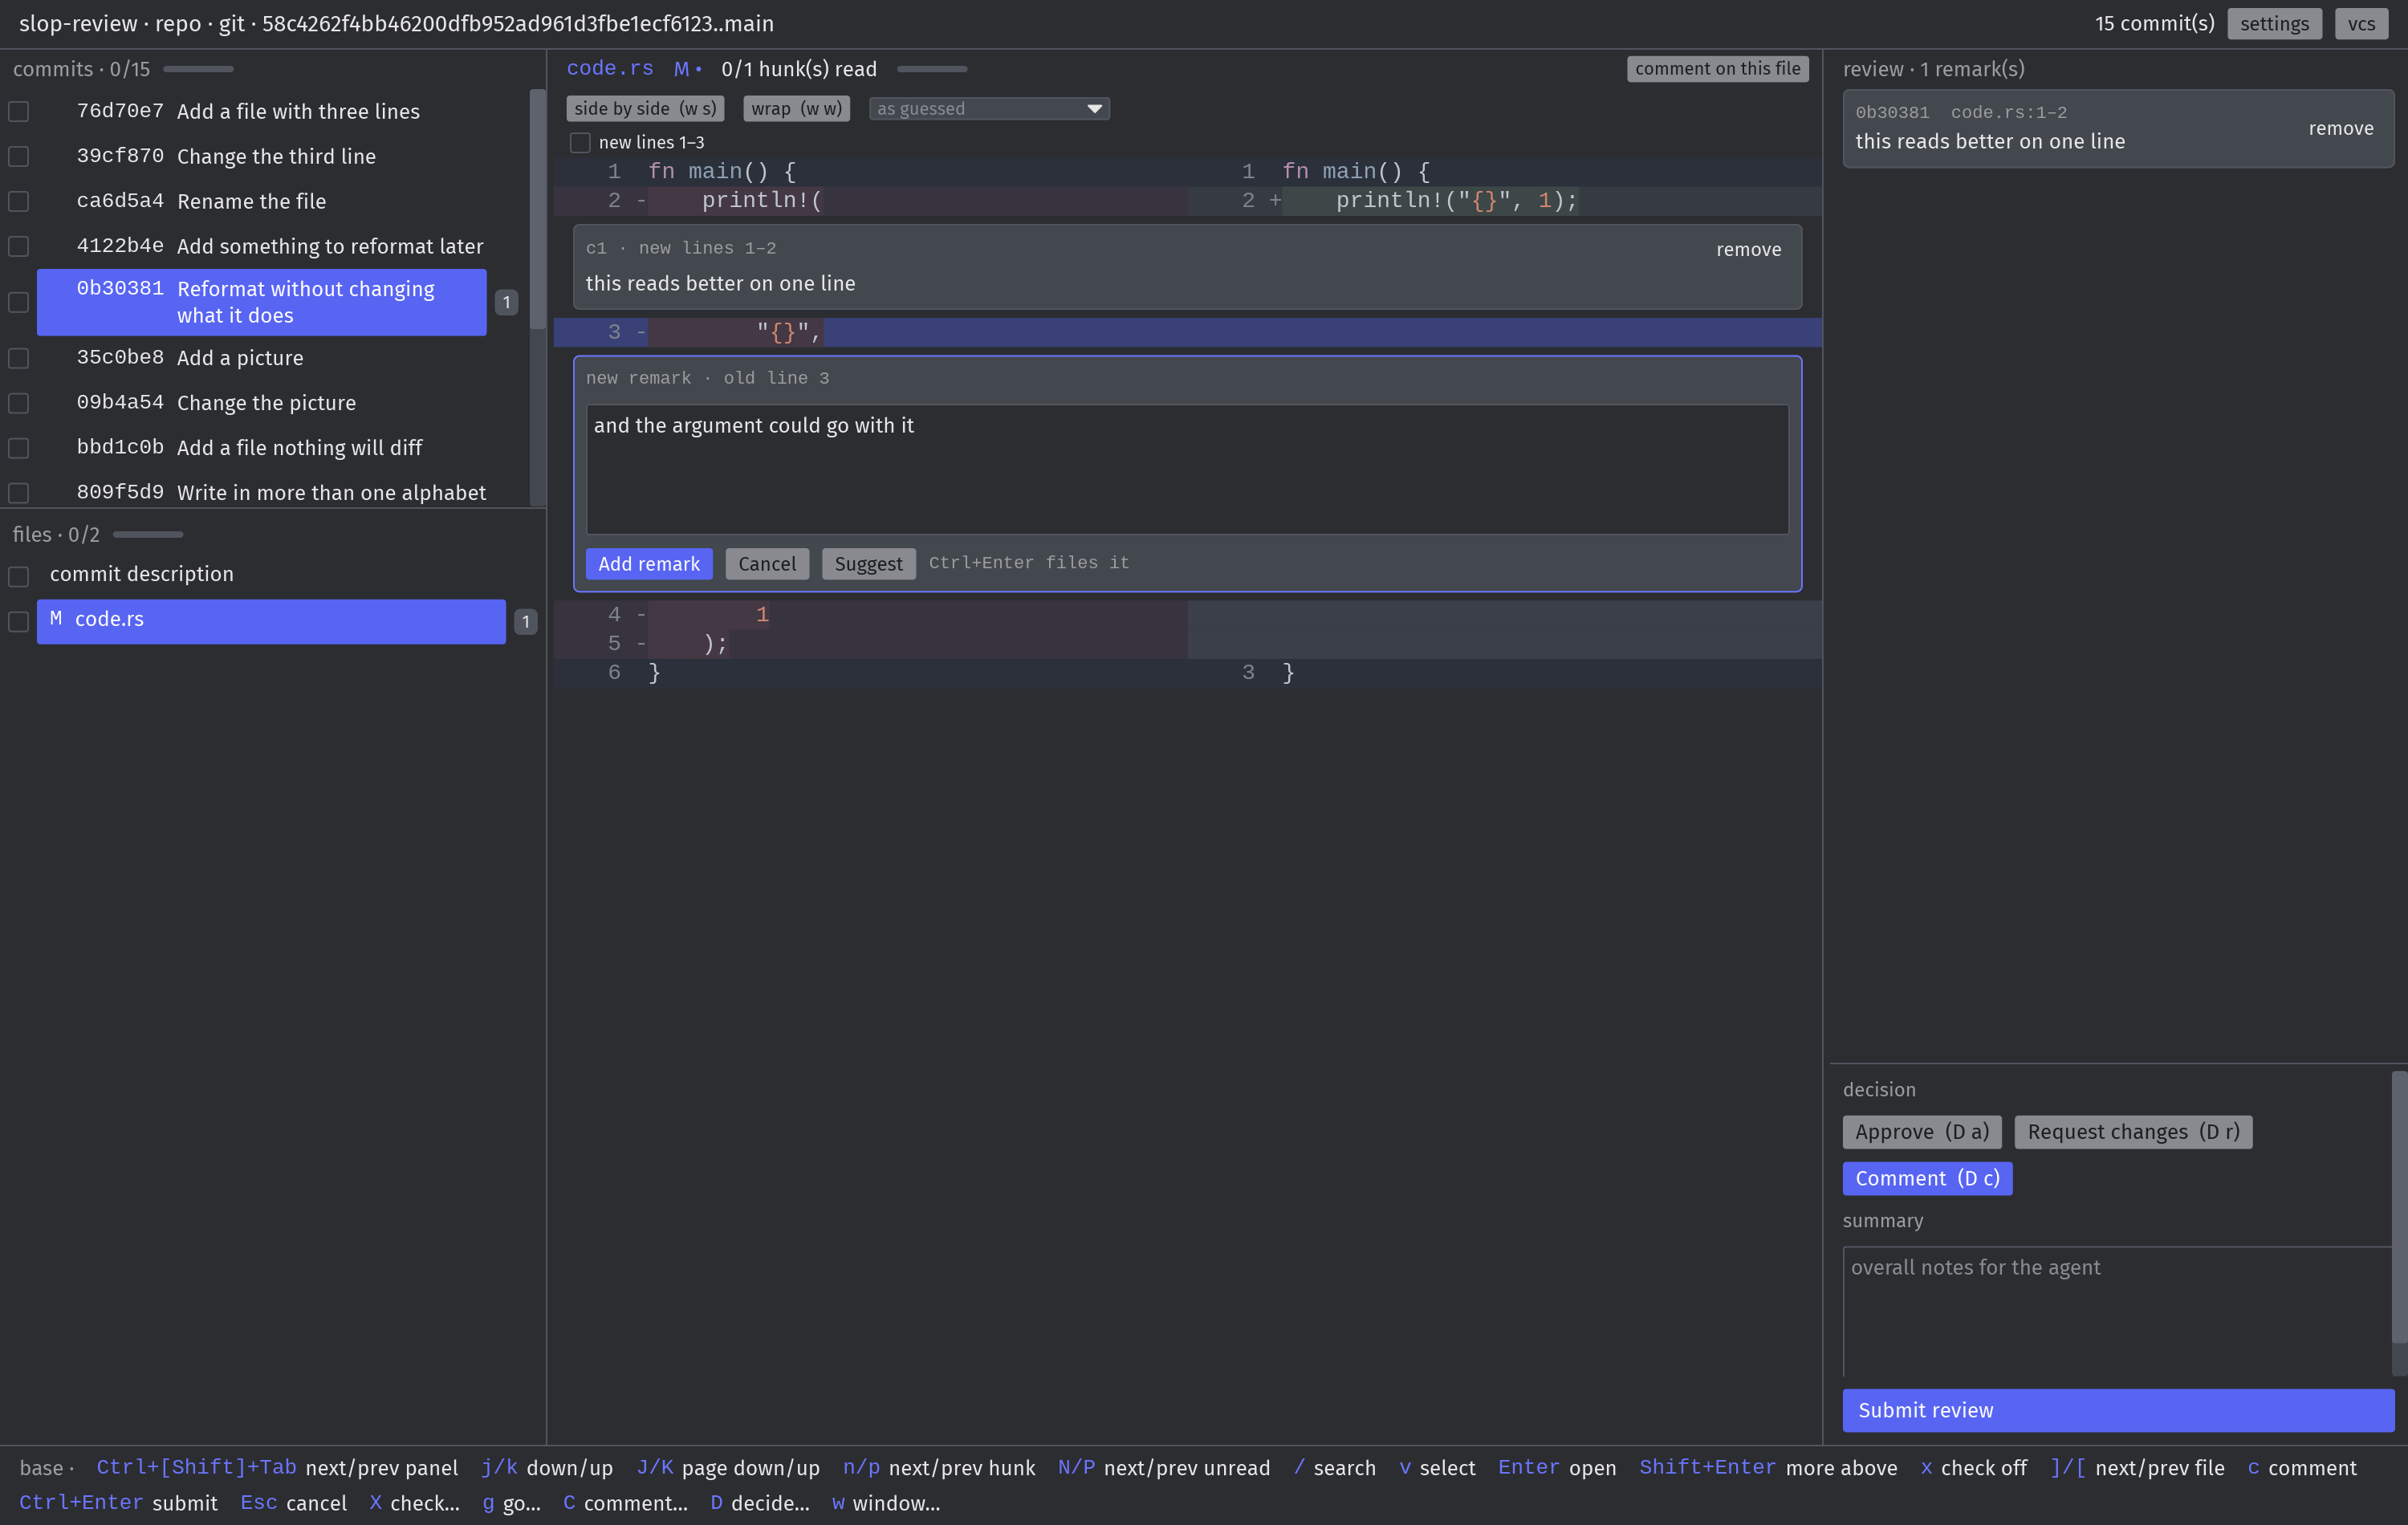Image resolution: width=2408 pixels, height=1525 pixels.
Task: Choose Request changes decision
Action: 2133,1132
